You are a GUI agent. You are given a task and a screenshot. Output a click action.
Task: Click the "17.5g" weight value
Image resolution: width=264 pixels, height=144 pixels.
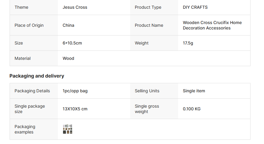[188, 43]
